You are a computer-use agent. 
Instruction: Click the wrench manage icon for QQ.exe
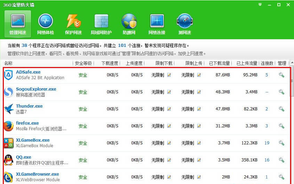pyautogui.click(x=281, y=160)
